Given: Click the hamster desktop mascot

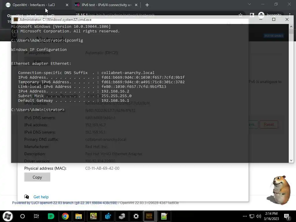Looking at the screenshot, I should click(279, 190).
